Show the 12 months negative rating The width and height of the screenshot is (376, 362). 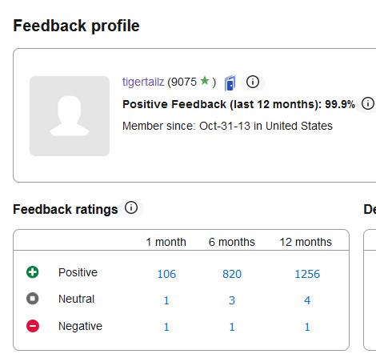click(307, 327)
